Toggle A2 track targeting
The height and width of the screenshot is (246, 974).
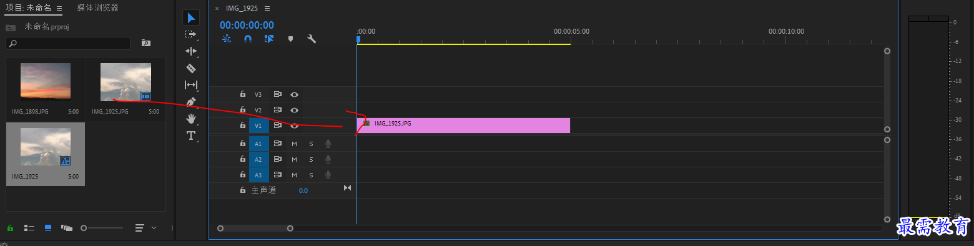point(258,159)
